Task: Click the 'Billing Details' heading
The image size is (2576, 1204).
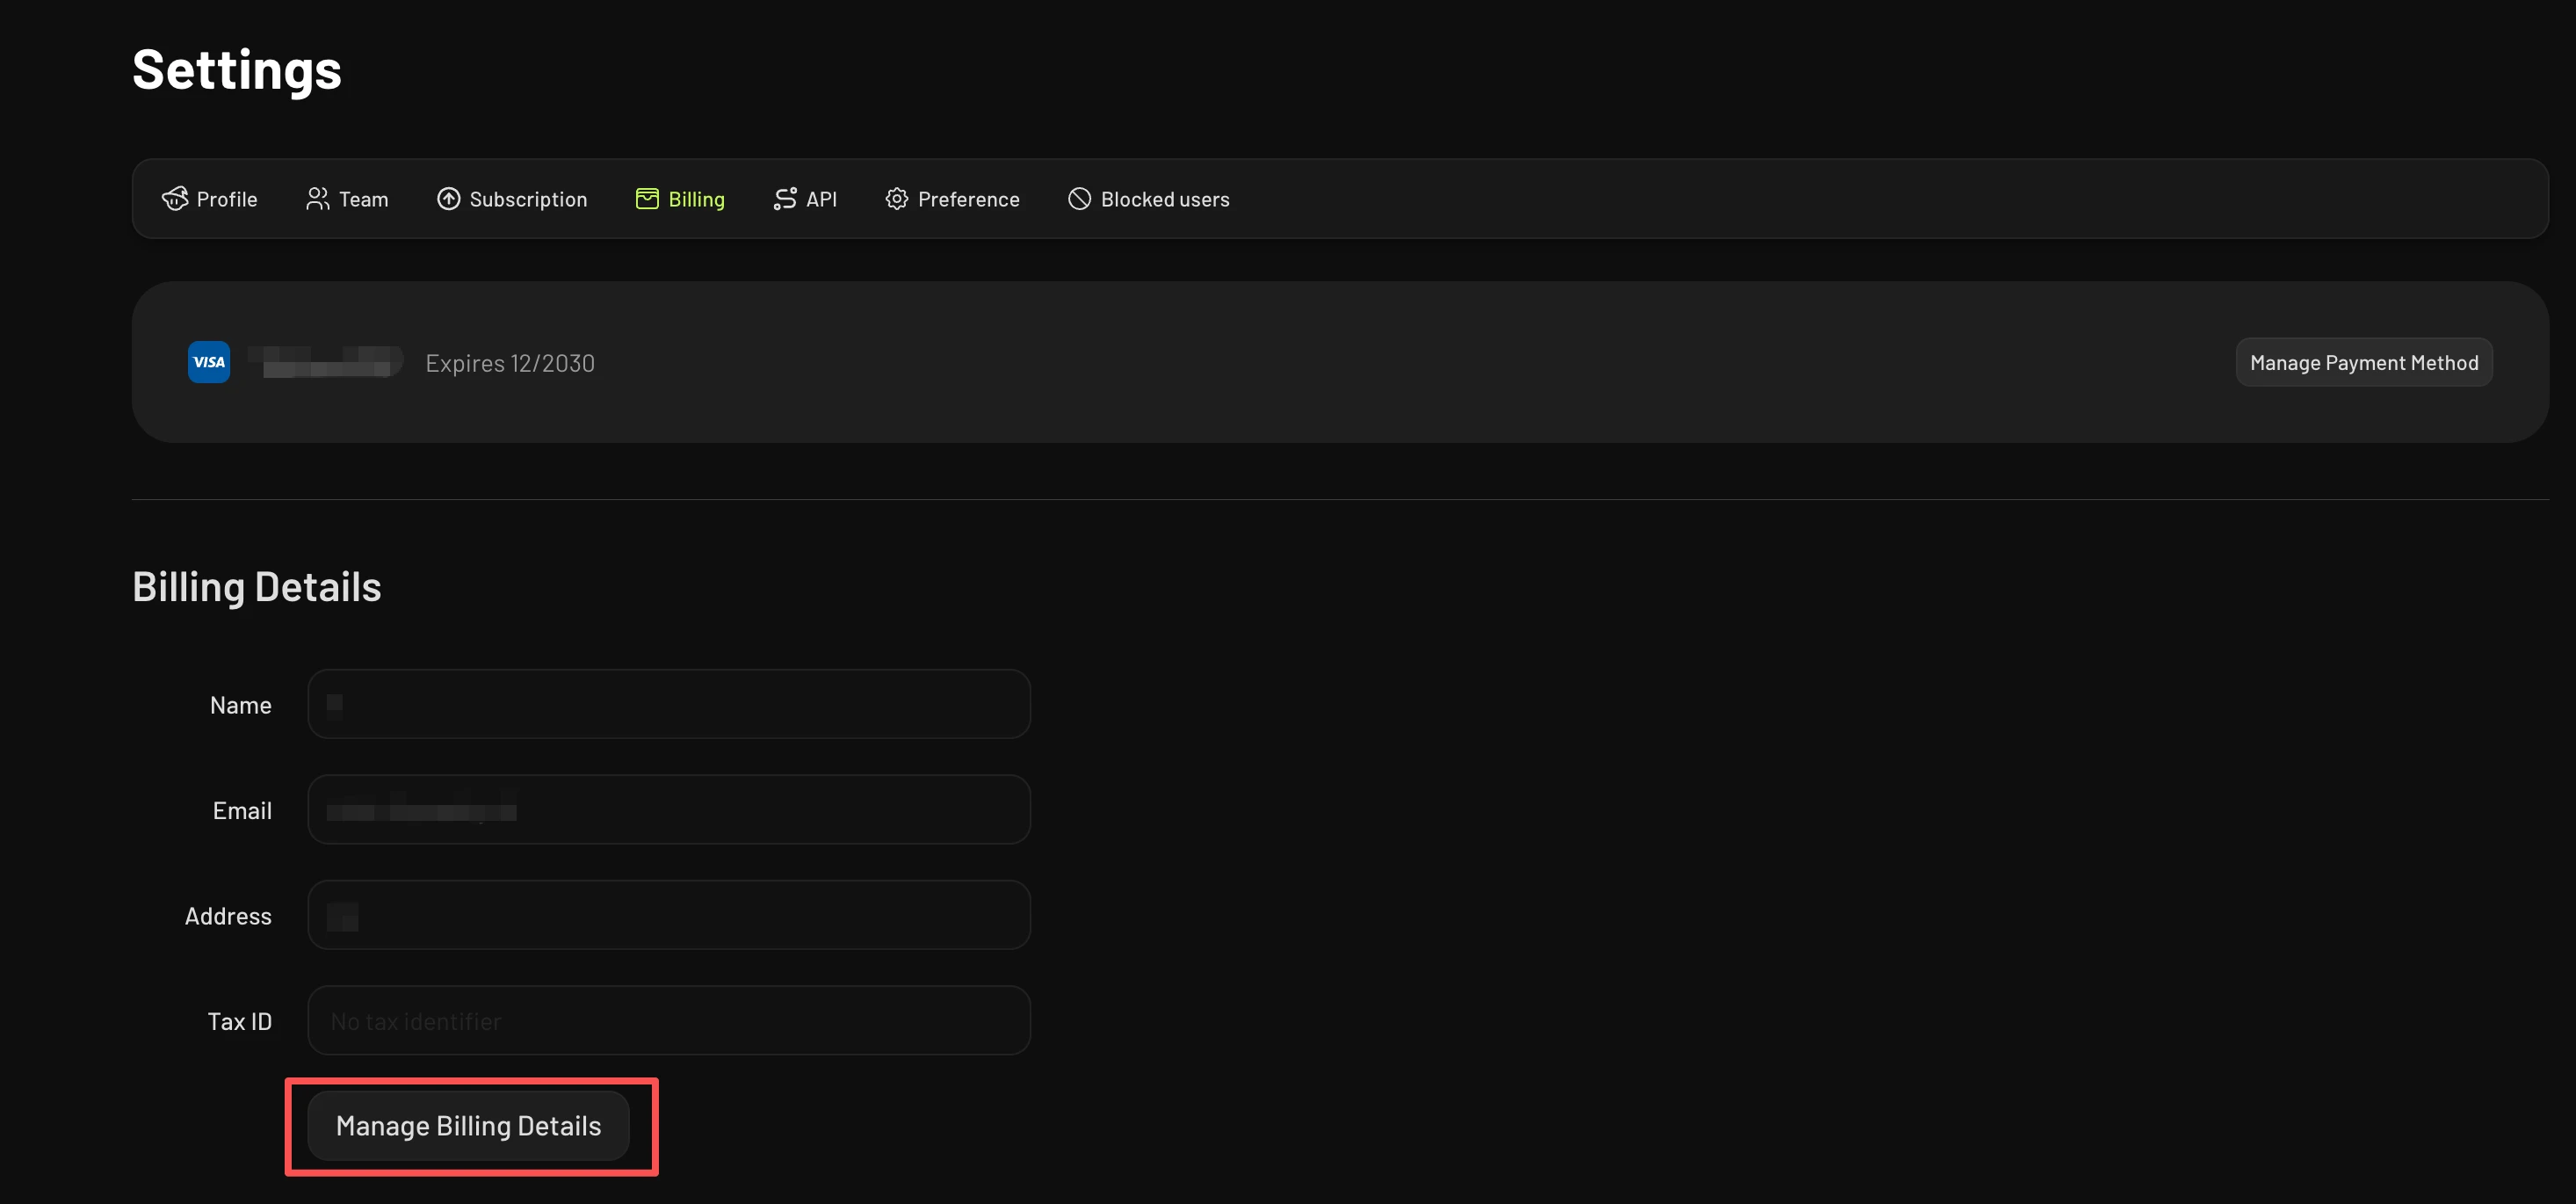Action: (257, 587)
